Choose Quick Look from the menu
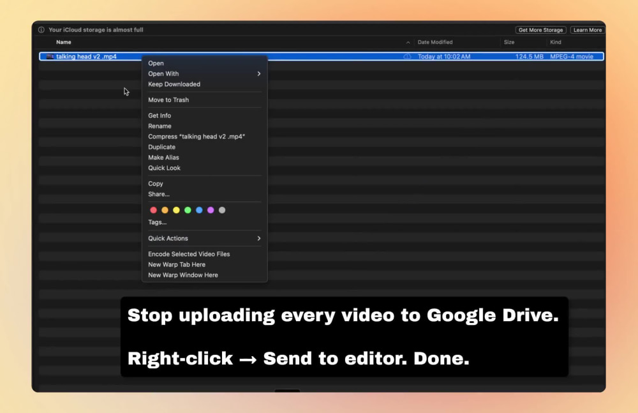Screen dimensions: 638x413 (x=204, y=168)
